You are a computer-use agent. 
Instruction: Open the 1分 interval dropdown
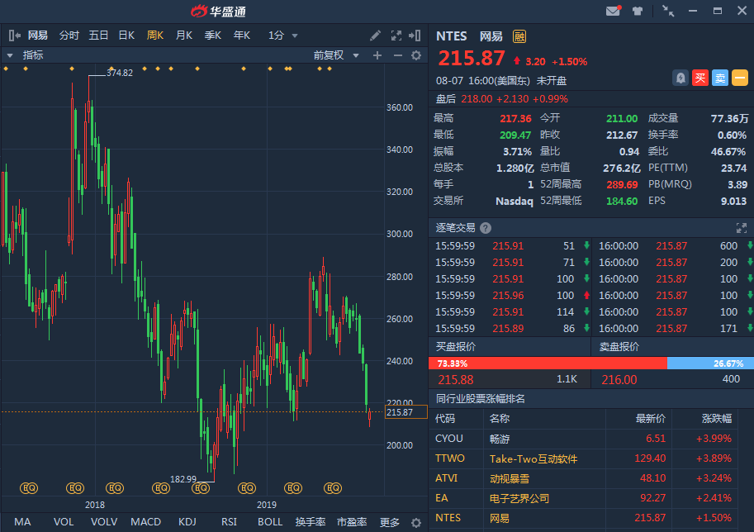click(283, 36)
